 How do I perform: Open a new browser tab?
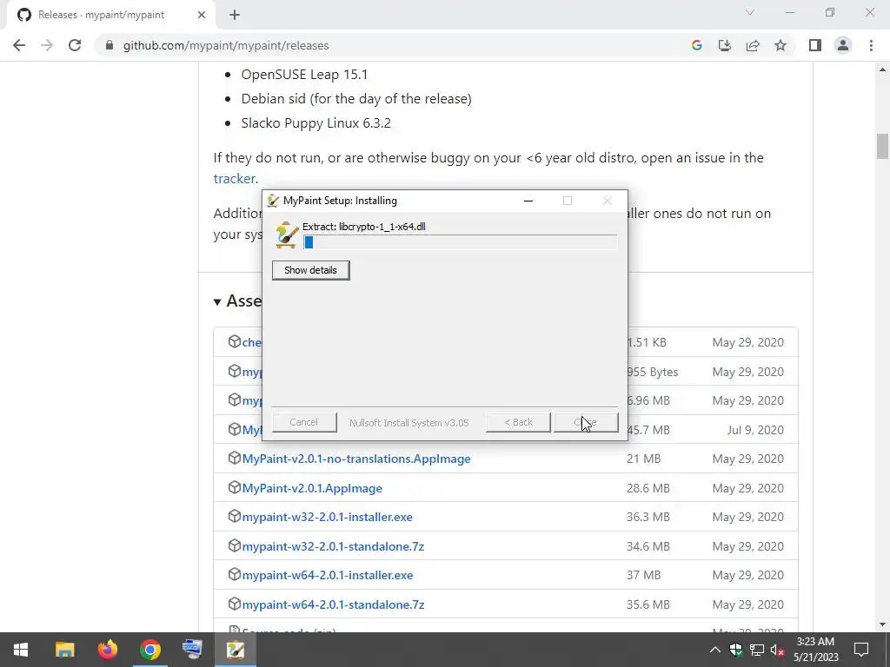[x=235, y=16]
